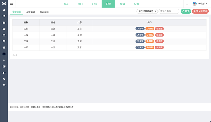Switch to the 权组 tab
Viewport: 211px width, 122px height.
[122, 4]
